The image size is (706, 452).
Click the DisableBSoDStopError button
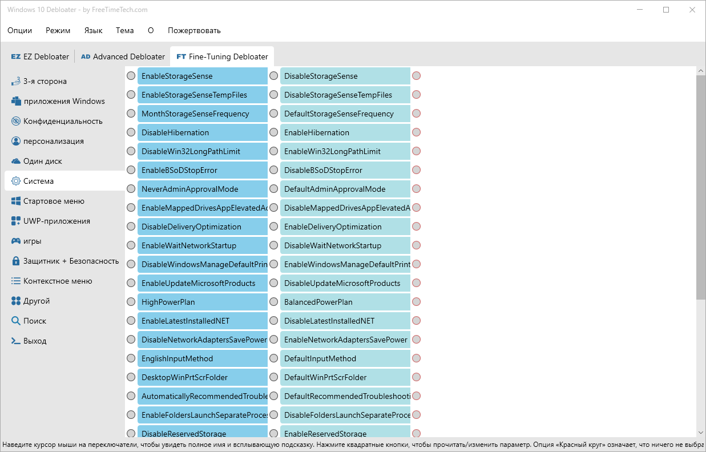[x=345, y=170]
